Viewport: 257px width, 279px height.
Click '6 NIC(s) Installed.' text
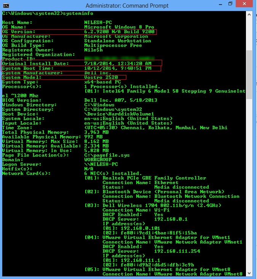113,173
